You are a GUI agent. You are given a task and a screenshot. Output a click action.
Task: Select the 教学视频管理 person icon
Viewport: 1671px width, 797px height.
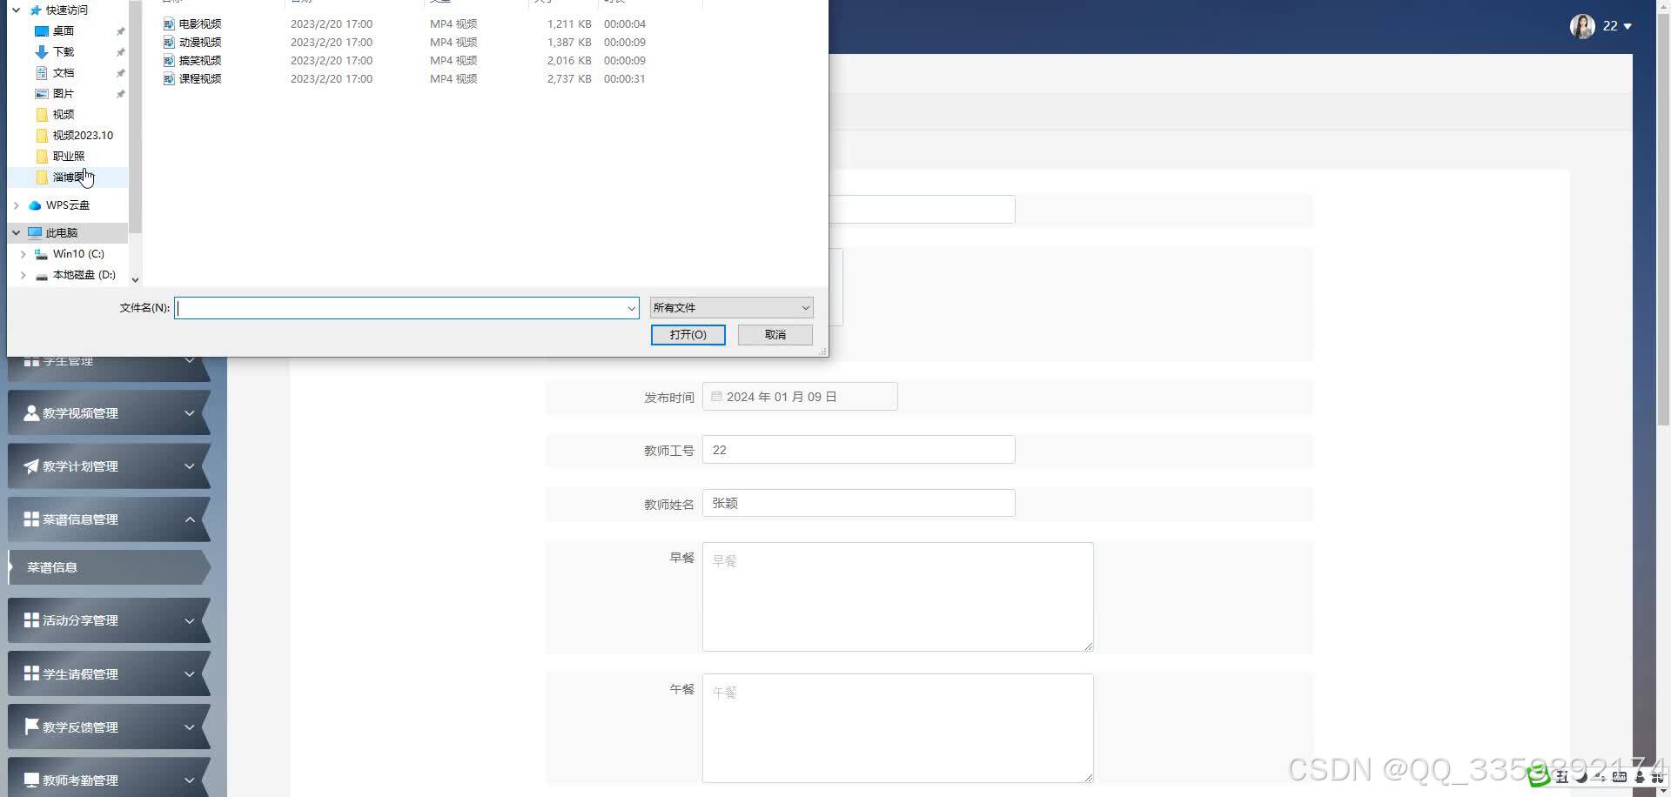[30, 412]
